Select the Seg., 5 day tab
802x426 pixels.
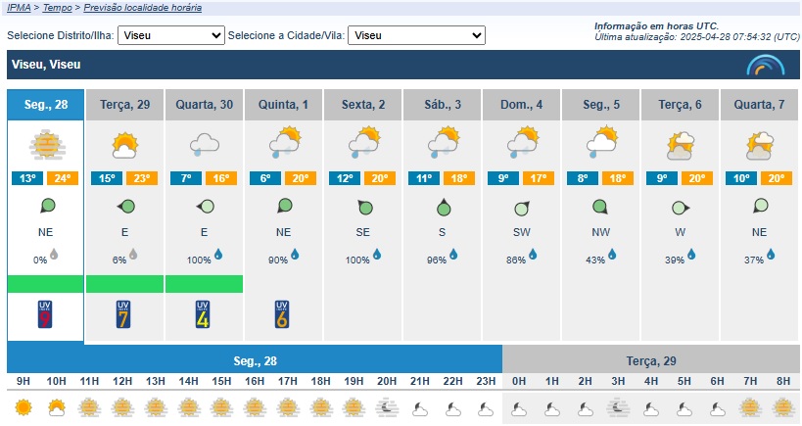600,105
